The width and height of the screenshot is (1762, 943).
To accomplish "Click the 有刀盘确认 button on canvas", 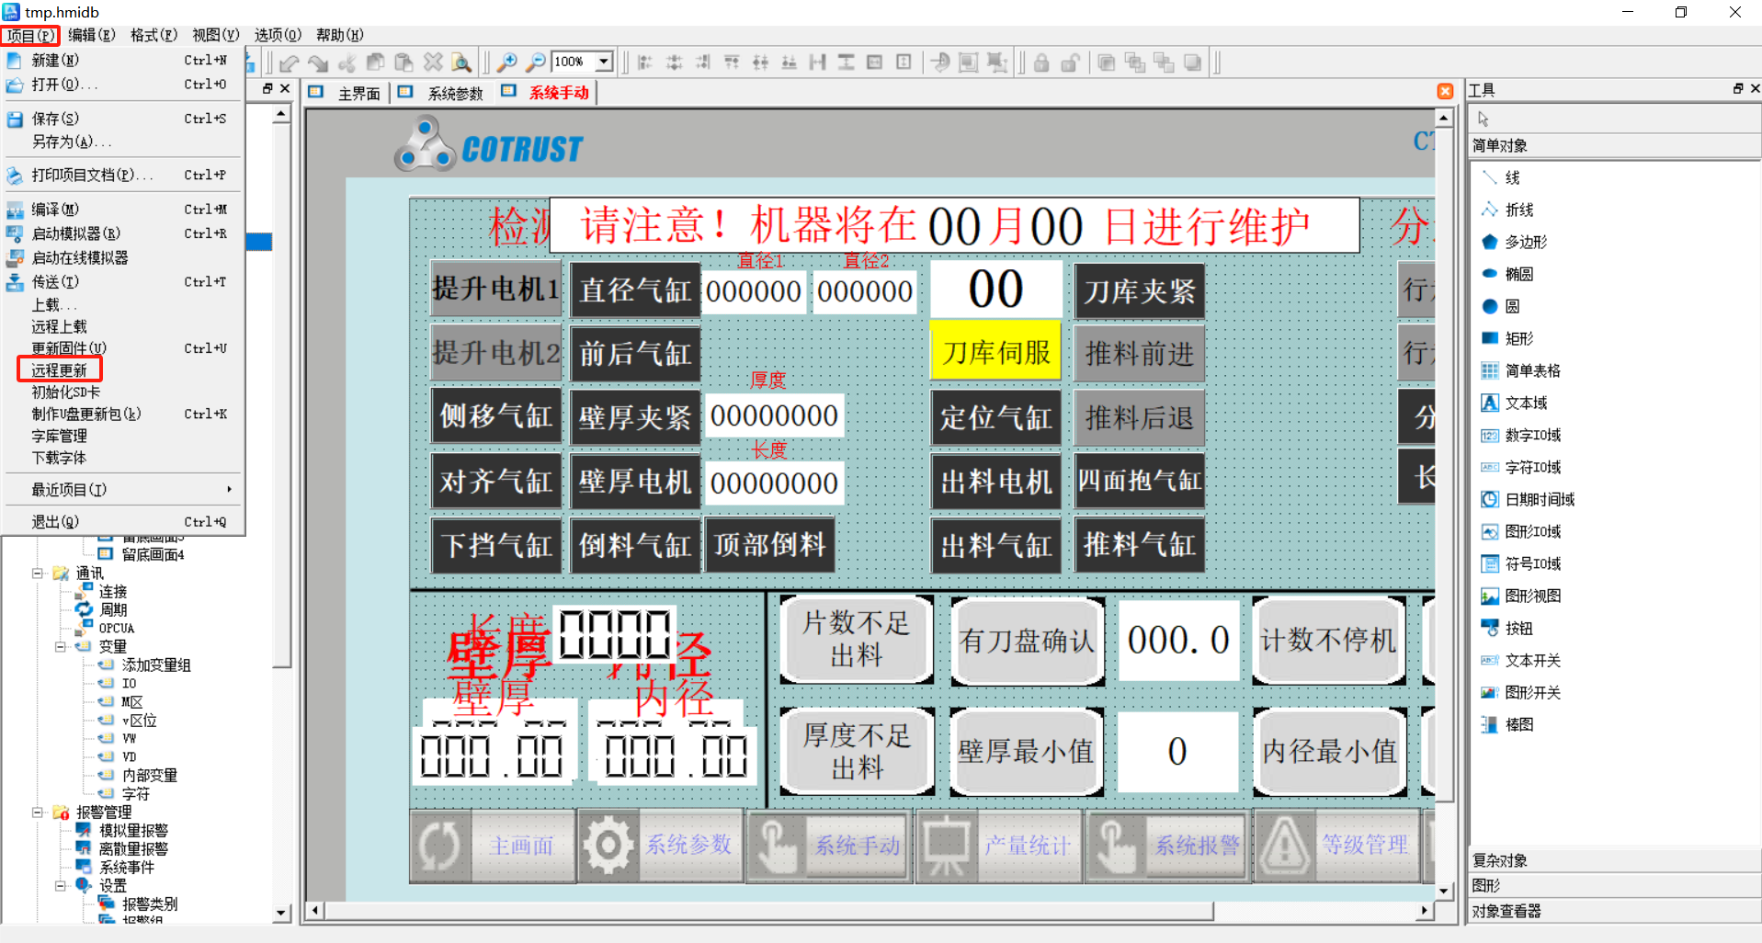I will pos(1027,641).
